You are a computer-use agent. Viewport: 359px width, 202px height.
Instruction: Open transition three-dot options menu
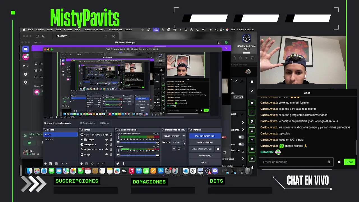pyautogui.click(x=184, y=148)
